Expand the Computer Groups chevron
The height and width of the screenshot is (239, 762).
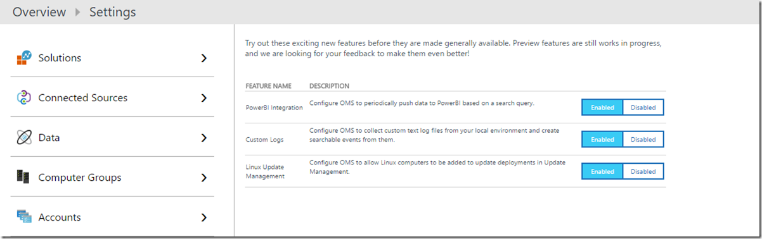(x=203, y=178)
